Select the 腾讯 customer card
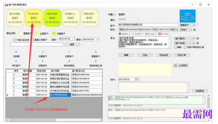 [x=15, y=18]
